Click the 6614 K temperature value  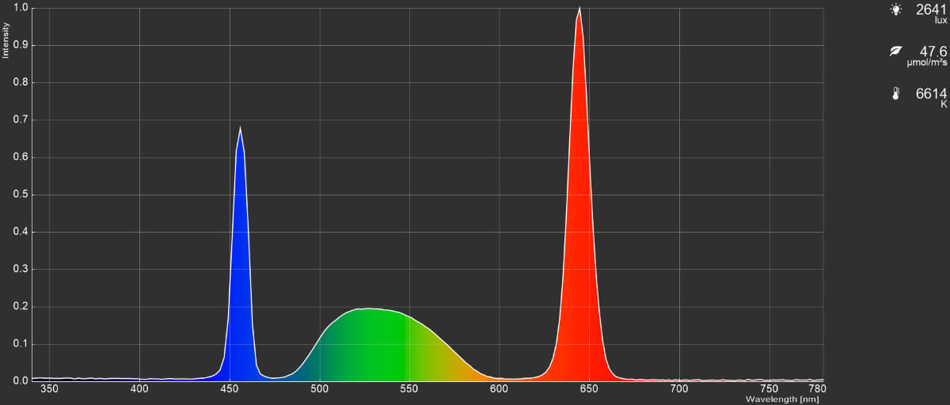931,94
